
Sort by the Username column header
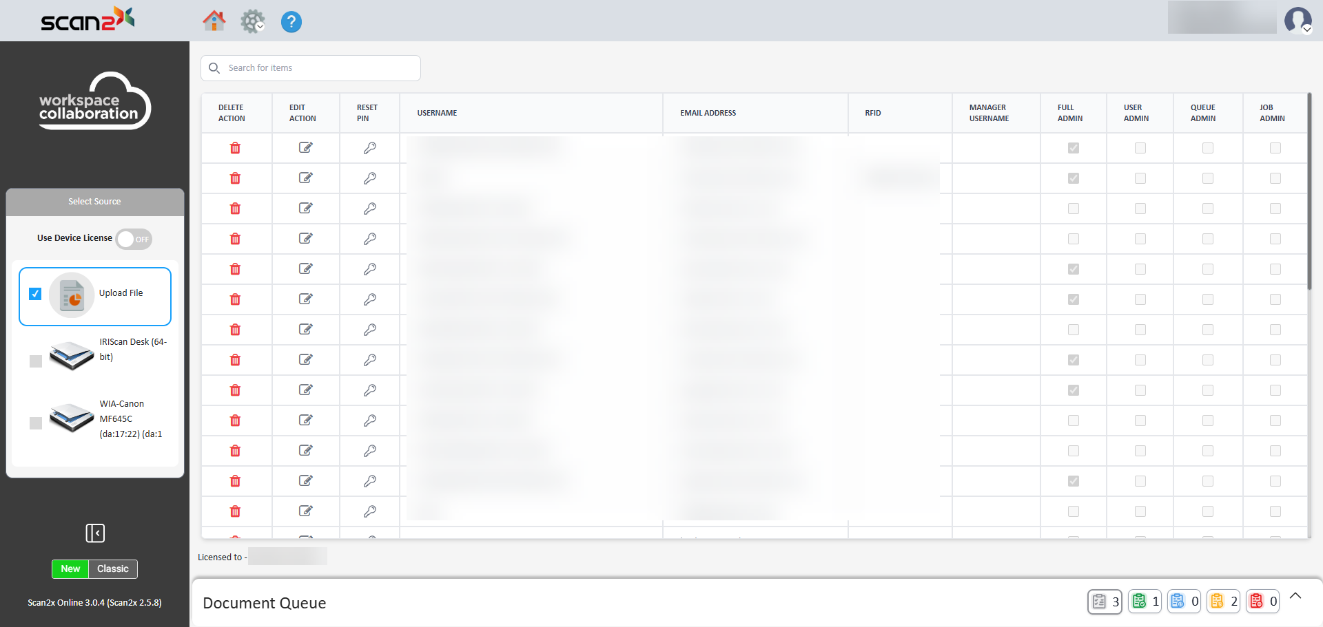pyautogui.click(x=437, y=113)
